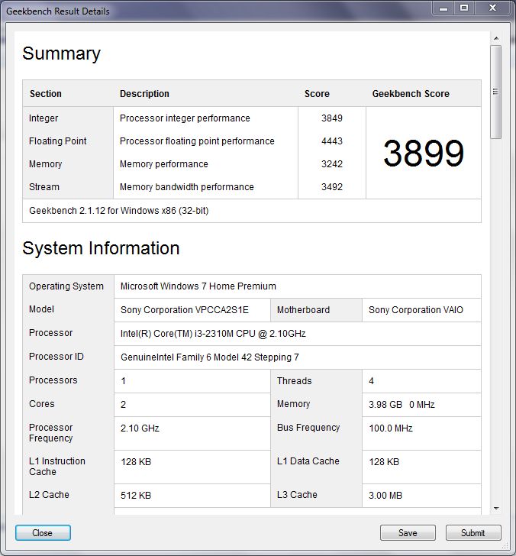The height and width of the screenshot is (556, 516).
Task: Click 'Sony Corporation VPCCA2S1E' model value
Action: point(184,310)
